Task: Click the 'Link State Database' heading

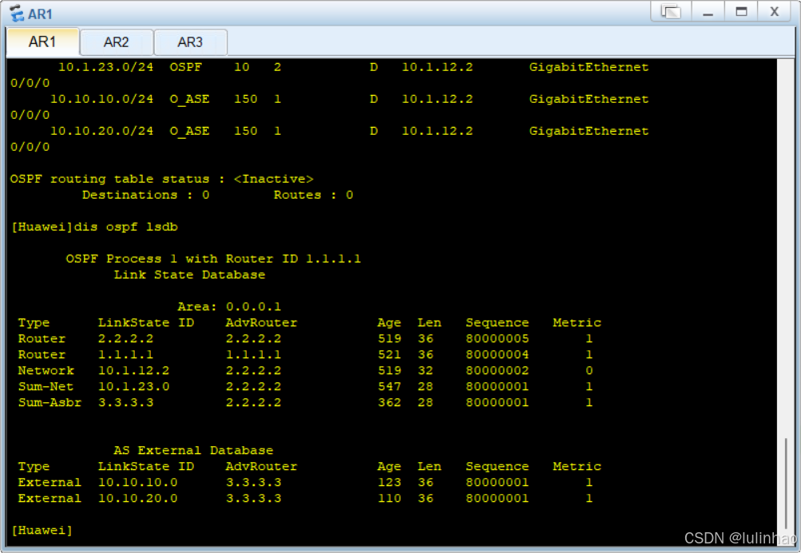Action: [189, 275]
